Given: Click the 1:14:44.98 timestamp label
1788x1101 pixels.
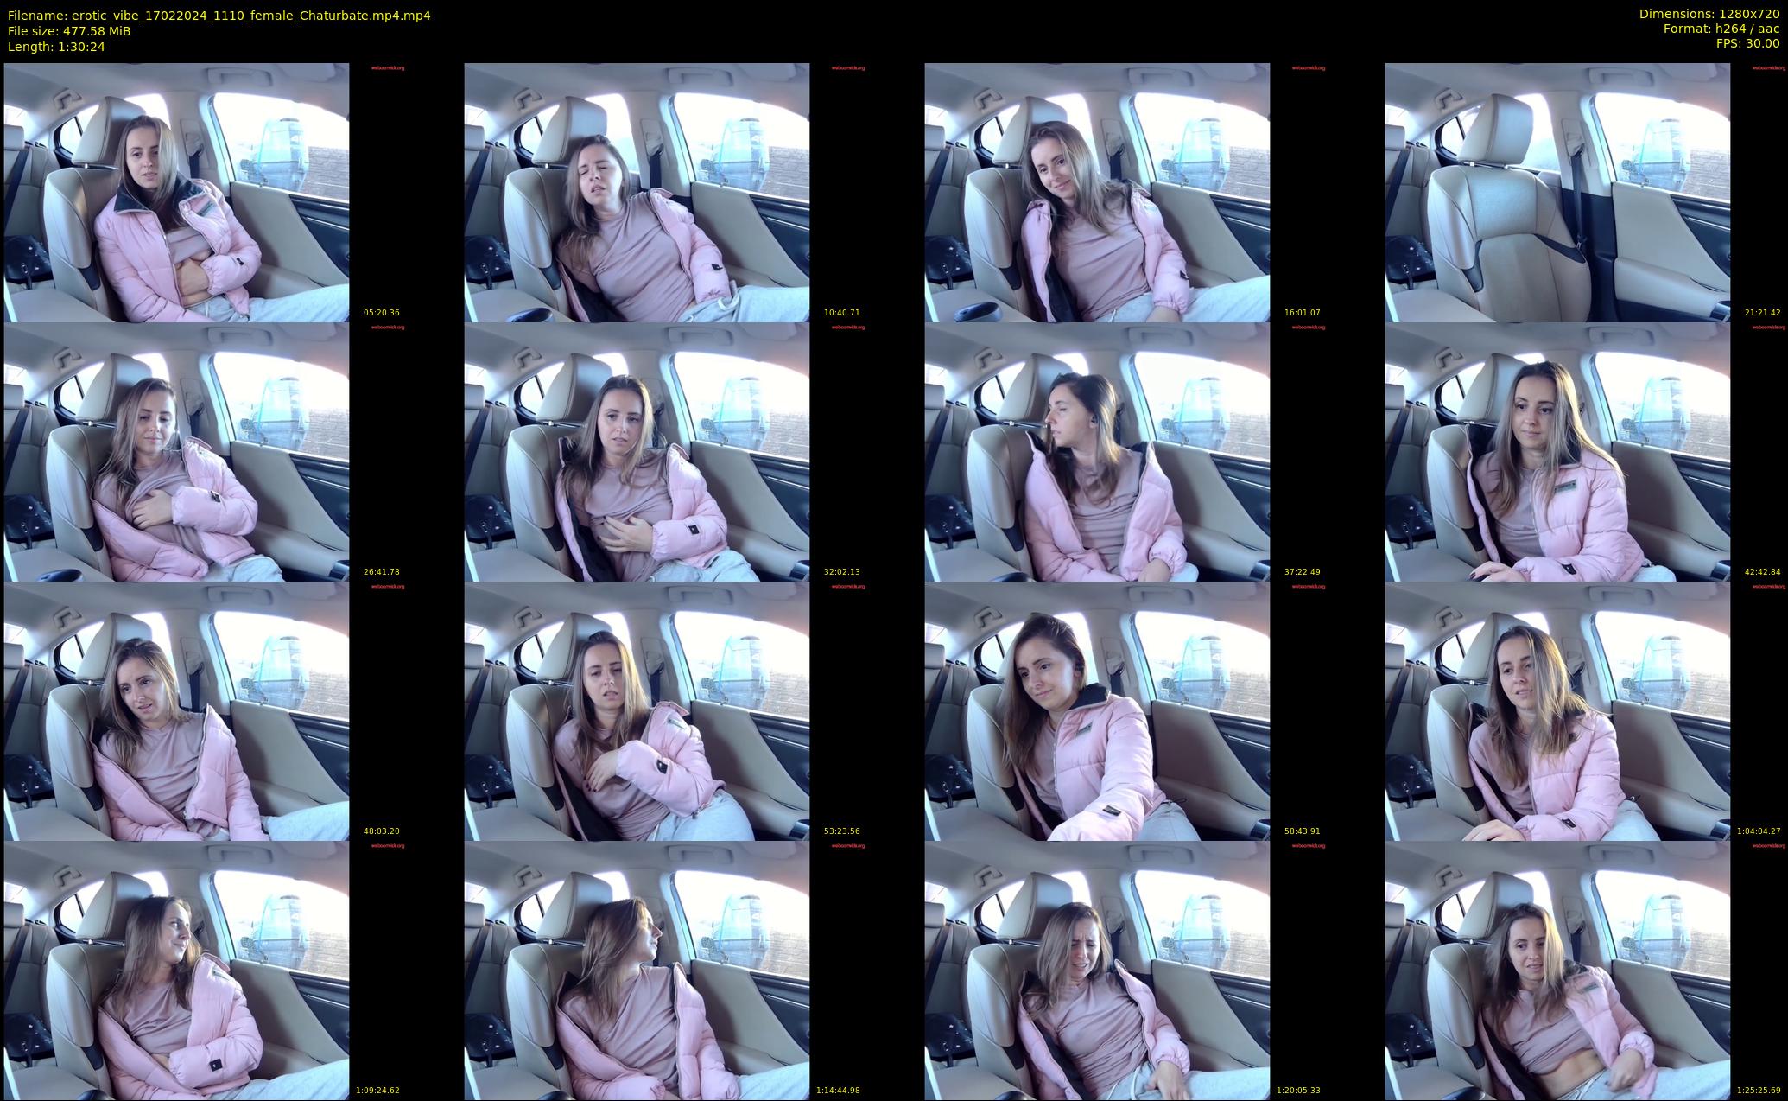Looking at the screenshot, I should pos(838,1091).
